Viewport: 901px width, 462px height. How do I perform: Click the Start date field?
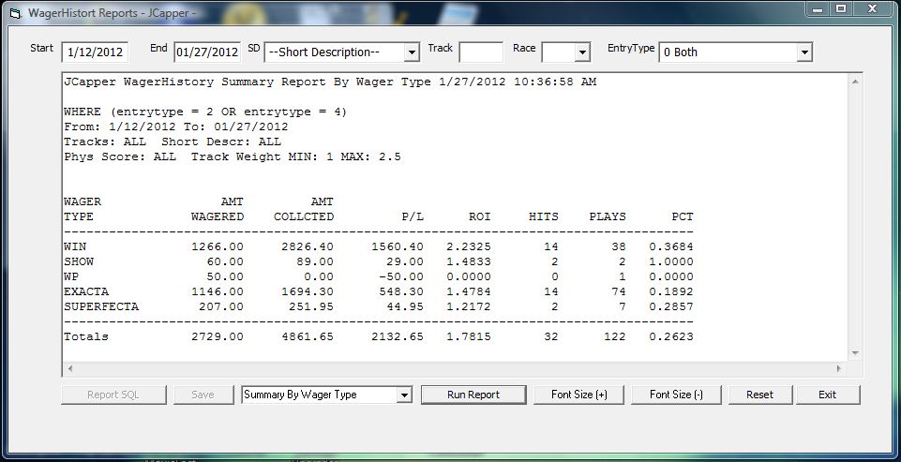pos(95,52)
